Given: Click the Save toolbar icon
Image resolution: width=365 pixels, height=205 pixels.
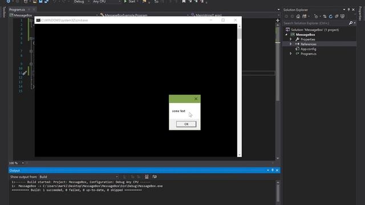Looking at the screenshot, I should click(x=40, y=1).
